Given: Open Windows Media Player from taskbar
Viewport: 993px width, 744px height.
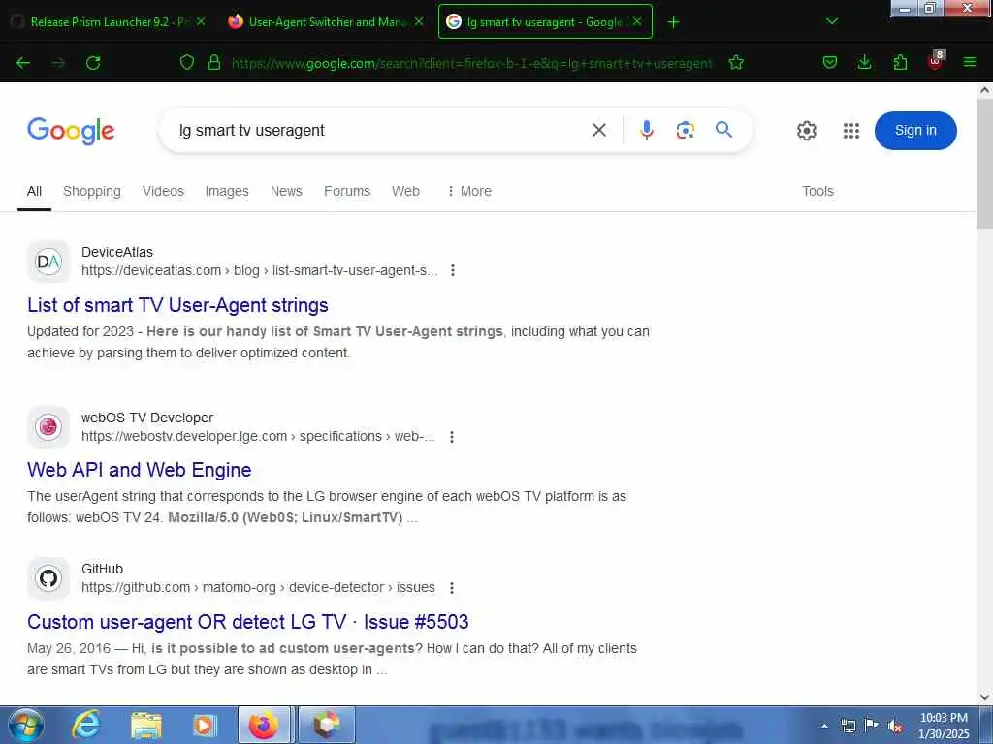Looking at the screenshot, I should (x=204, y=726).
